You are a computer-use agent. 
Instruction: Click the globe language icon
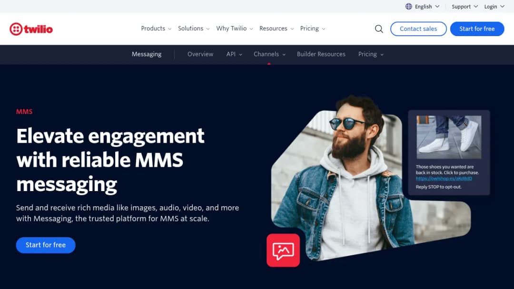(x=408, y=7)
